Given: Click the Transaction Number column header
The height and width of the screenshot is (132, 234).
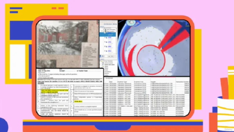Looking at the screenshot, I should pyautogui.click(x=182, y=82).
